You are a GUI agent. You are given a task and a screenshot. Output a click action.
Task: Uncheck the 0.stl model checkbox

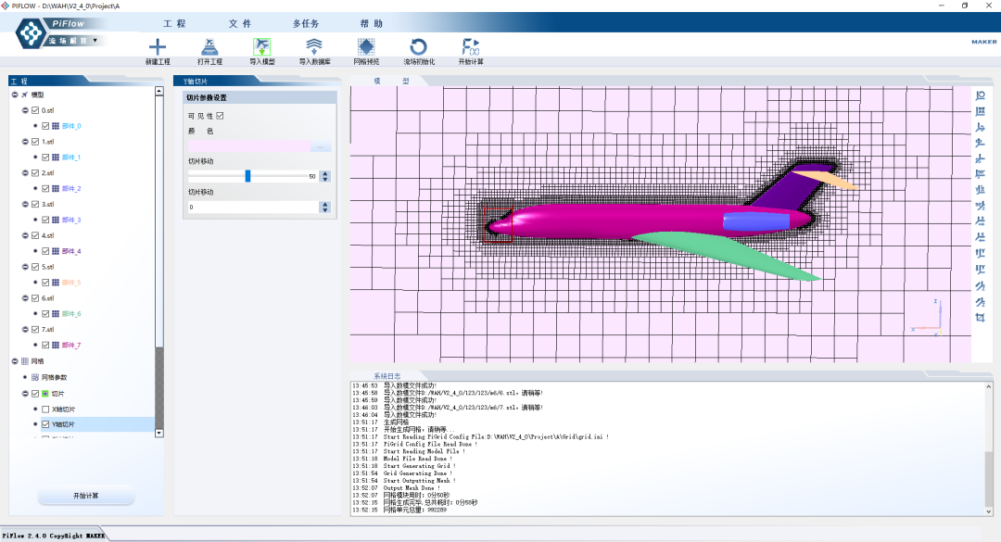pyautogui.click(x=35, y=110)
